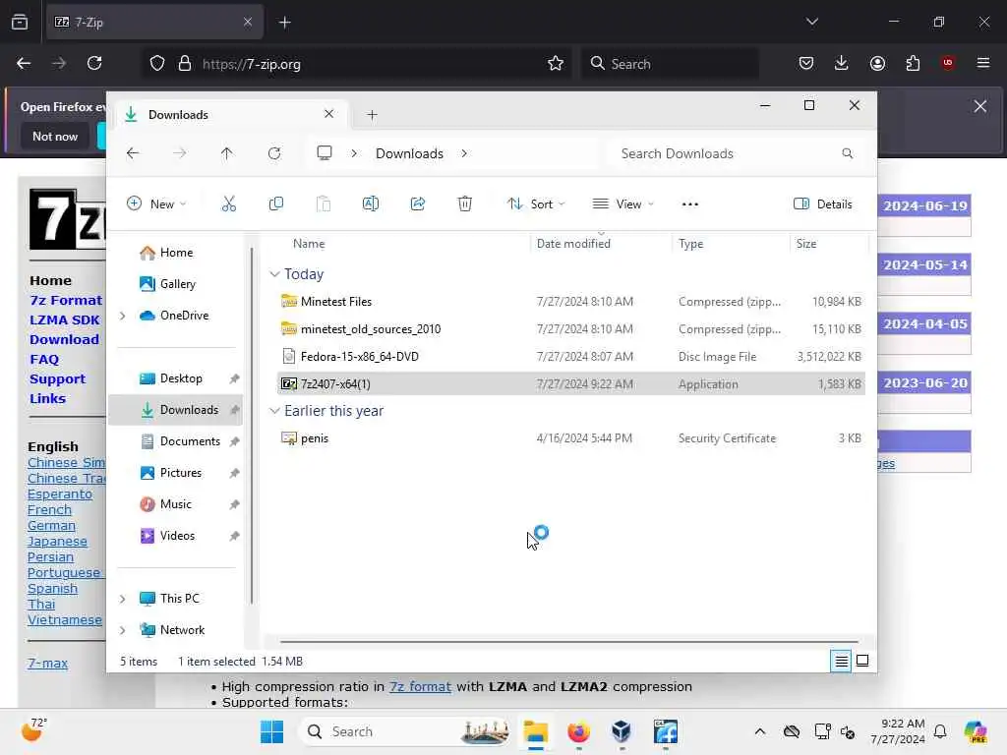Viewport: 1007px width, 755px height.
Task: Click the taskbar clock 9:22 AM
Action: click(897, 731)
